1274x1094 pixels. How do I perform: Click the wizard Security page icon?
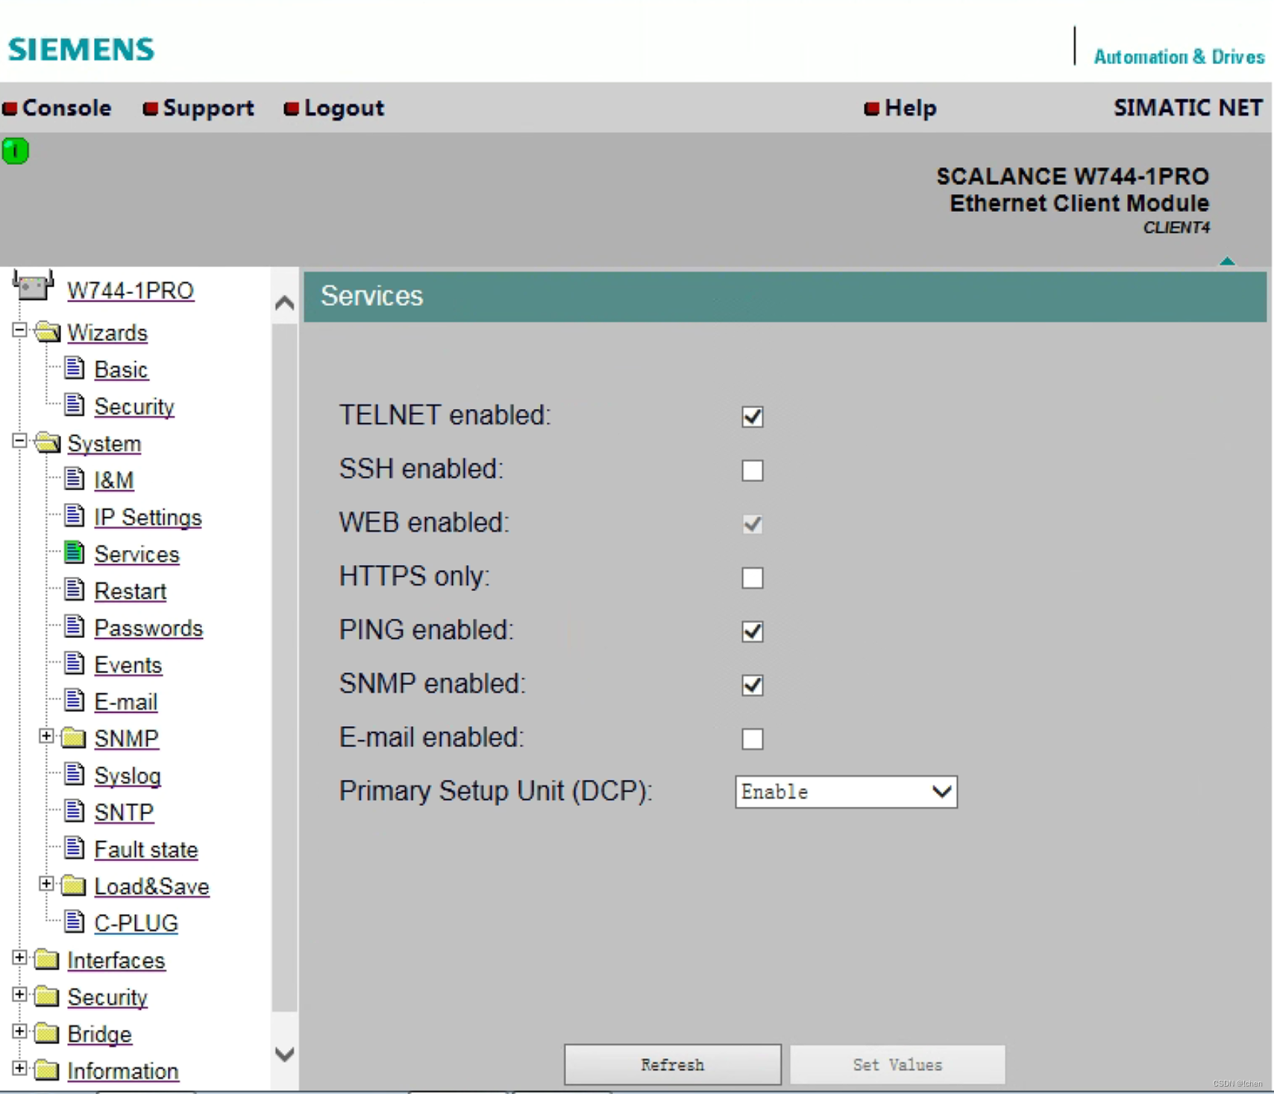click(74, 404)
